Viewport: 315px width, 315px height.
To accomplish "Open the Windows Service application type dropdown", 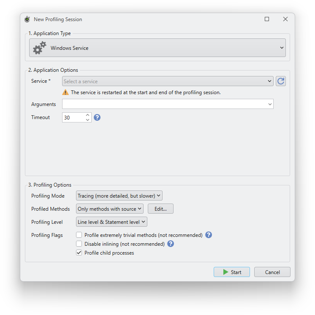I will tap(157, 48).
